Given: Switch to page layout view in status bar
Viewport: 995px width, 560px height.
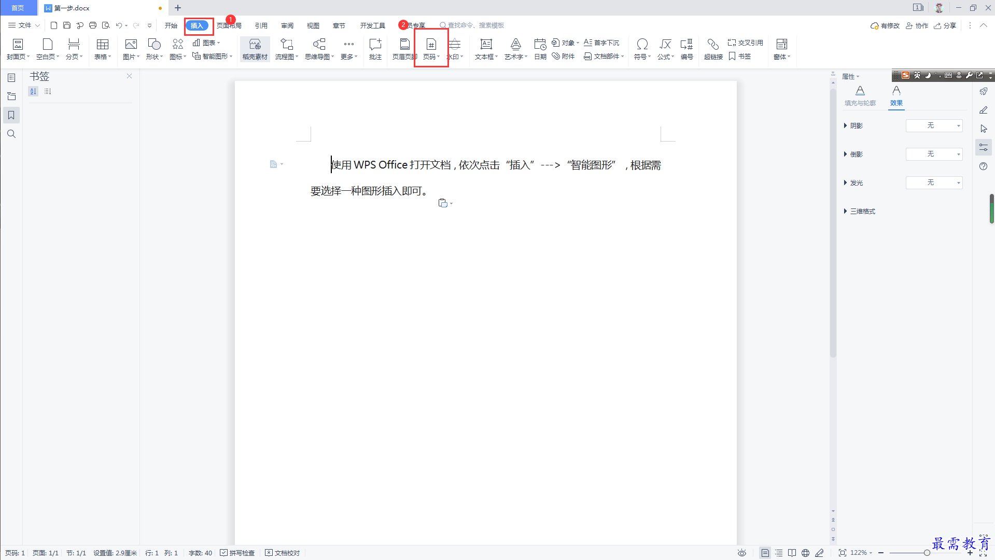Looking at the screenshot, I should (765, 553).
